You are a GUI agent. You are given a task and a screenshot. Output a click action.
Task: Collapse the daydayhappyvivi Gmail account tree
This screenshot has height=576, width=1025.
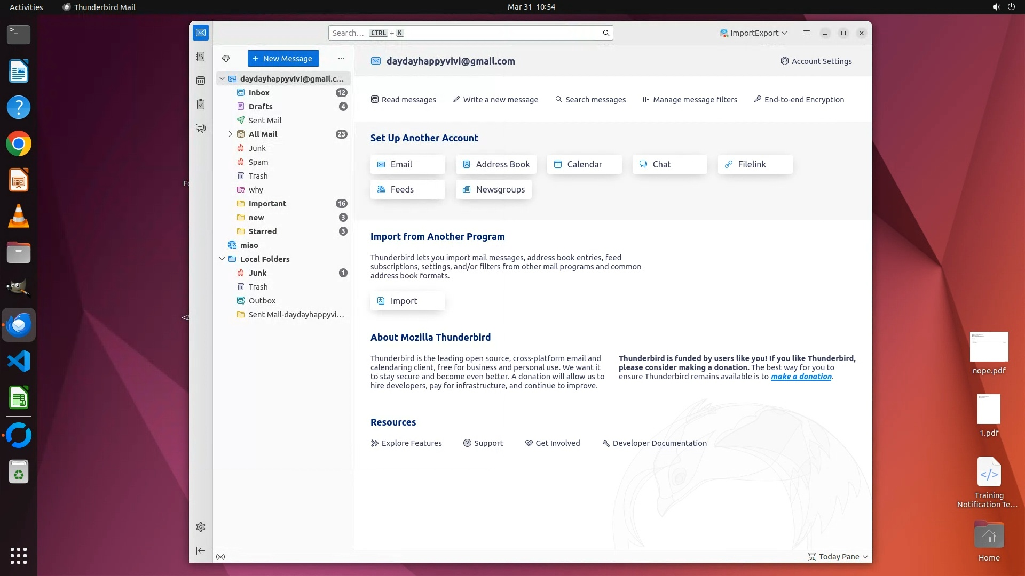point(222,79)
